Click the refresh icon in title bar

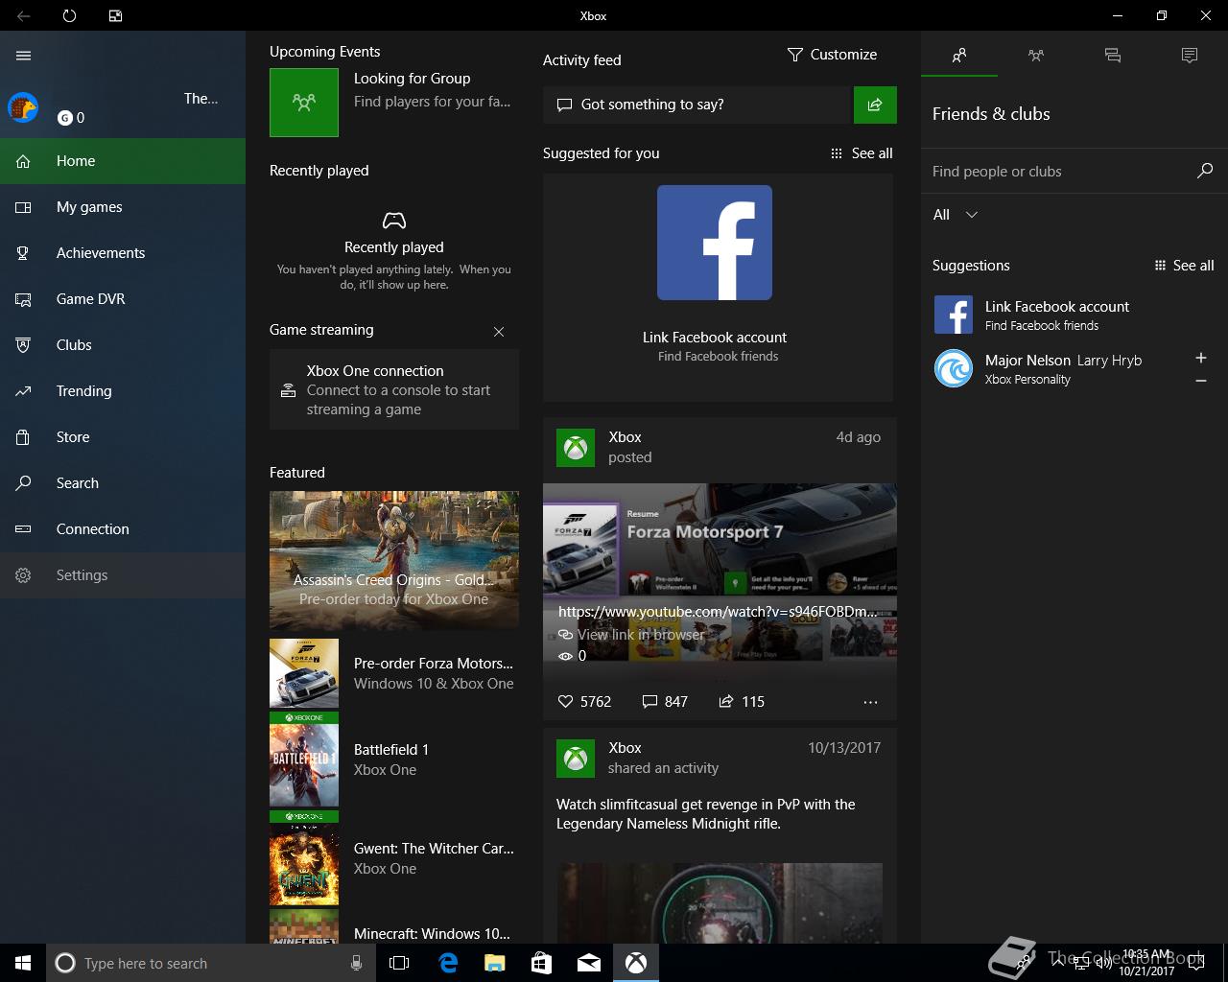coord(69,15)
